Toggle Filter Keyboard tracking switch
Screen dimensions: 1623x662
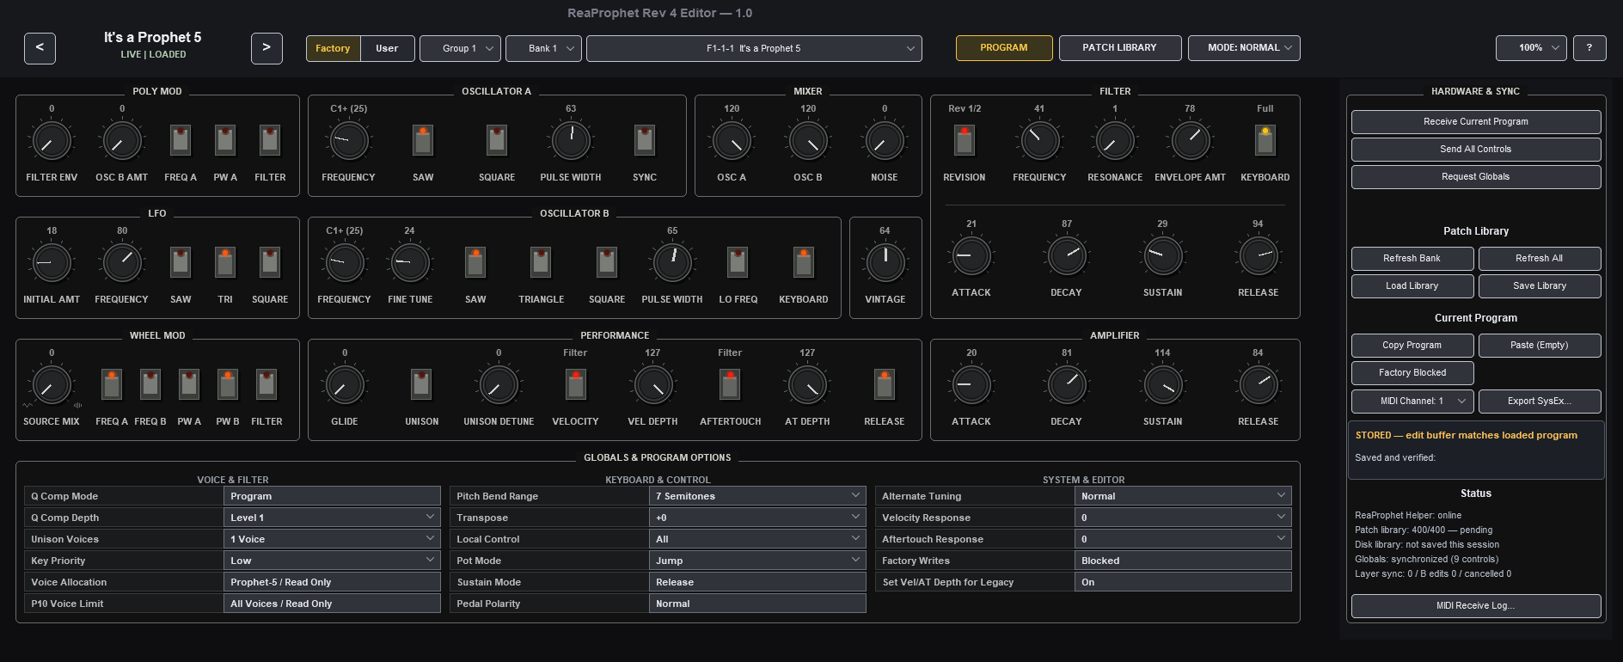coord(1265,140)
